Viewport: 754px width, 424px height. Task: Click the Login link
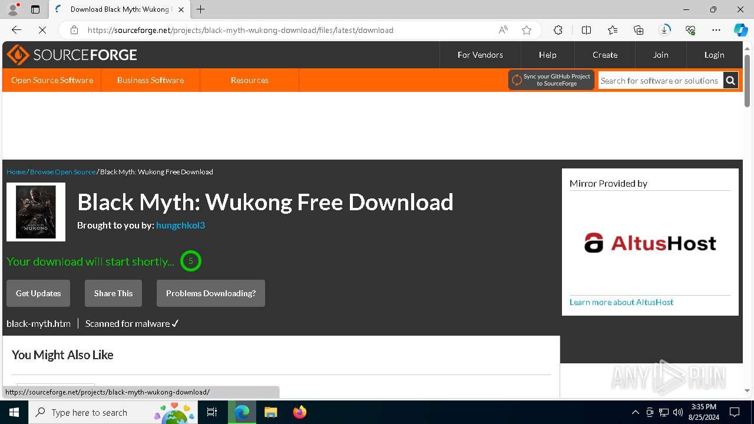pyautogui.click(x=714, y=55)
